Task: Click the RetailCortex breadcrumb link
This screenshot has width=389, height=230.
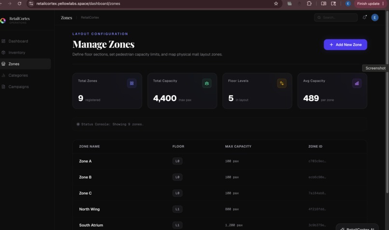Action: click(90, 17)
